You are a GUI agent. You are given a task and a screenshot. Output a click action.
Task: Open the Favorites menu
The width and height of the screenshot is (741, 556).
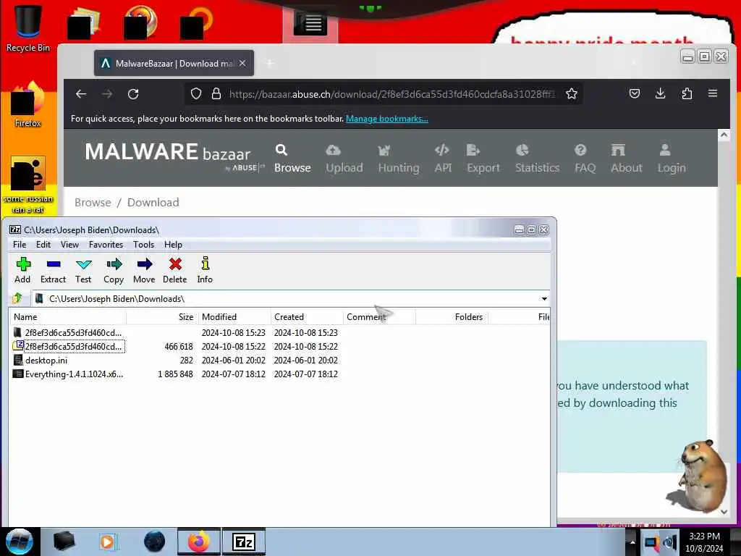[x=106, y=245]
